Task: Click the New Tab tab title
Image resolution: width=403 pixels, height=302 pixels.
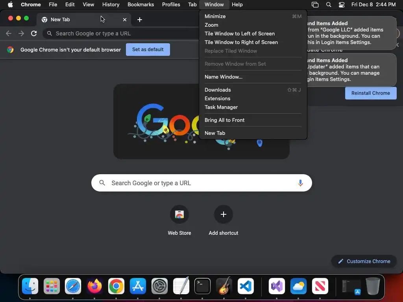Action: click(60, 20)
